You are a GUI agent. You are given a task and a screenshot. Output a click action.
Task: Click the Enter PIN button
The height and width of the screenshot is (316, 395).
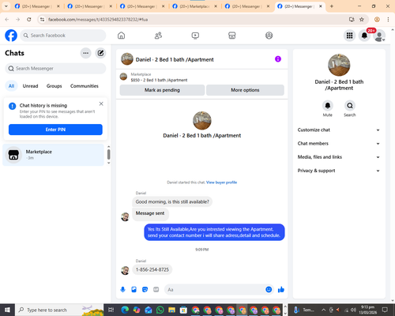pyautogui.click(x=55, y=130)
